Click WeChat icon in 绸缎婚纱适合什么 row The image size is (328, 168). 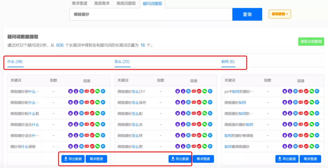point(97,124)
